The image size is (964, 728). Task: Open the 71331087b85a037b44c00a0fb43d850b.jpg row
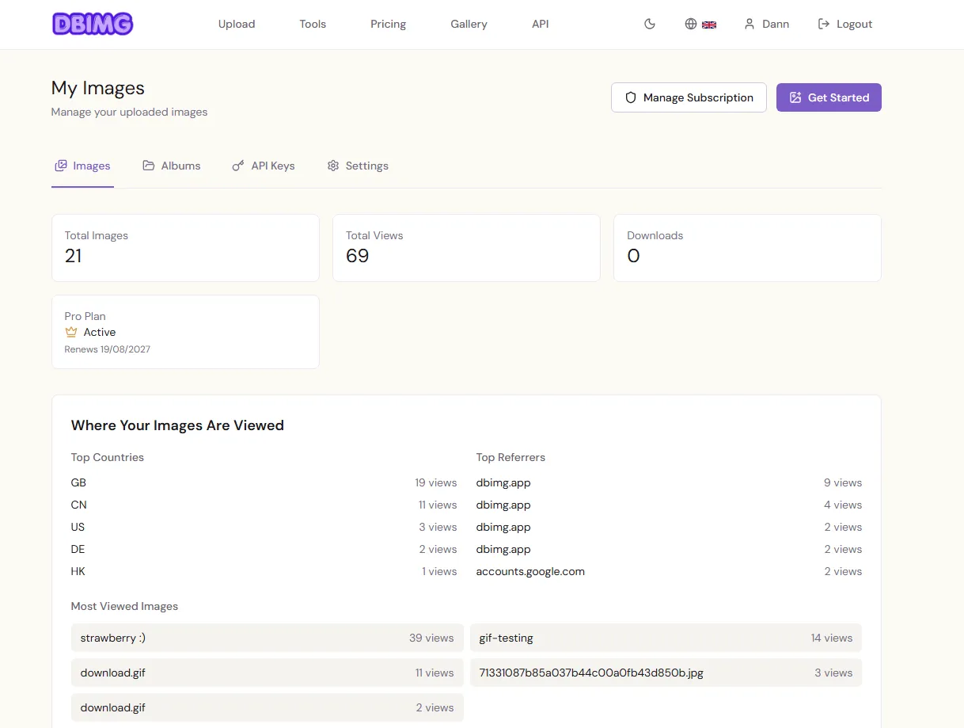(666, 673)
